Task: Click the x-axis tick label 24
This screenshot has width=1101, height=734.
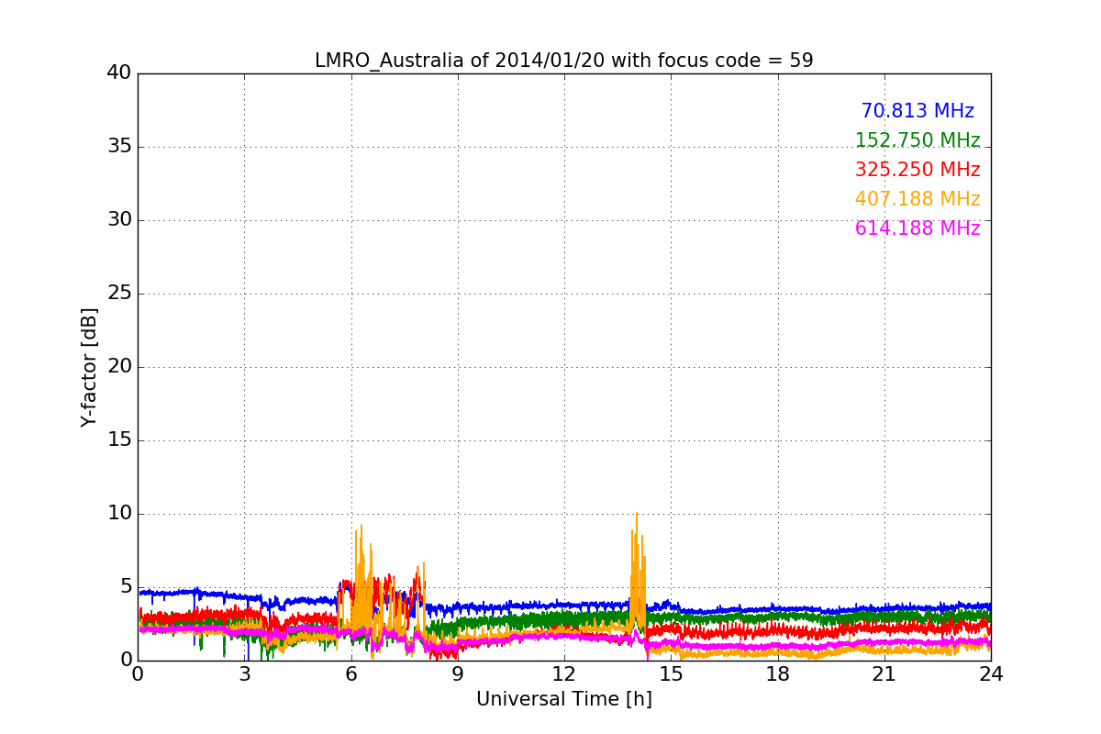Action: (x=991, y=673)
